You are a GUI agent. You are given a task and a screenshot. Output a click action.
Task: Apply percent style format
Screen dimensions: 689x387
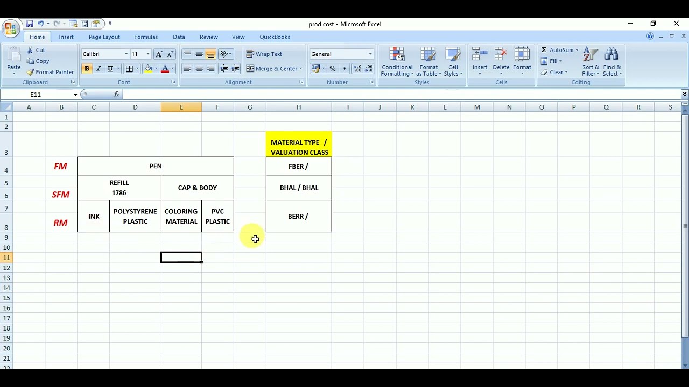tap(333, 69)
